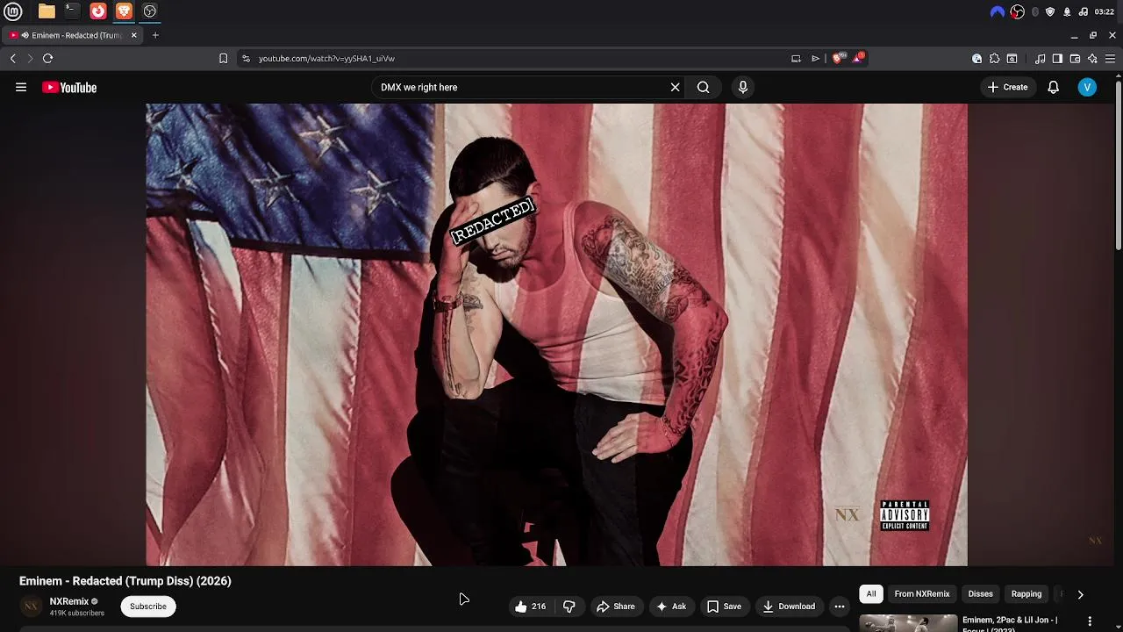This screenshot has width=1123, height=632.
Task: Open the extensions puzzle icon
Action: [x=994, y=59]
